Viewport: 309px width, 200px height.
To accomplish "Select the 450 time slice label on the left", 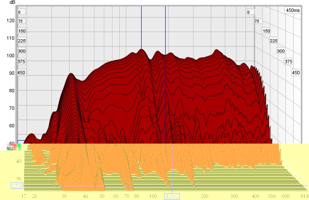I will pos(21,73).
